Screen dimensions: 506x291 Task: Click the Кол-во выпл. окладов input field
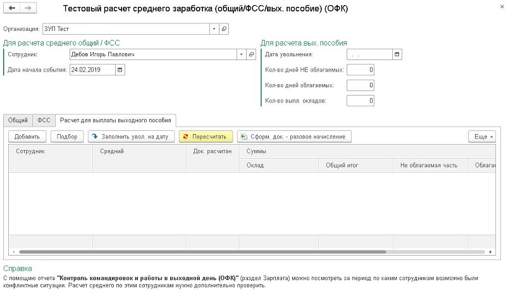361,101
